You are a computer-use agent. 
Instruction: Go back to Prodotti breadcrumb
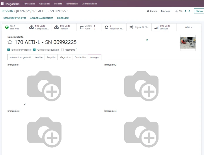(7, 11)
